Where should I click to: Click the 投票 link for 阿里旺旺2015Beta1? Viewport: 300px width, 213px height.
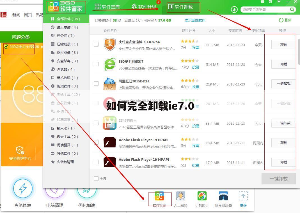tap(196, 87)
